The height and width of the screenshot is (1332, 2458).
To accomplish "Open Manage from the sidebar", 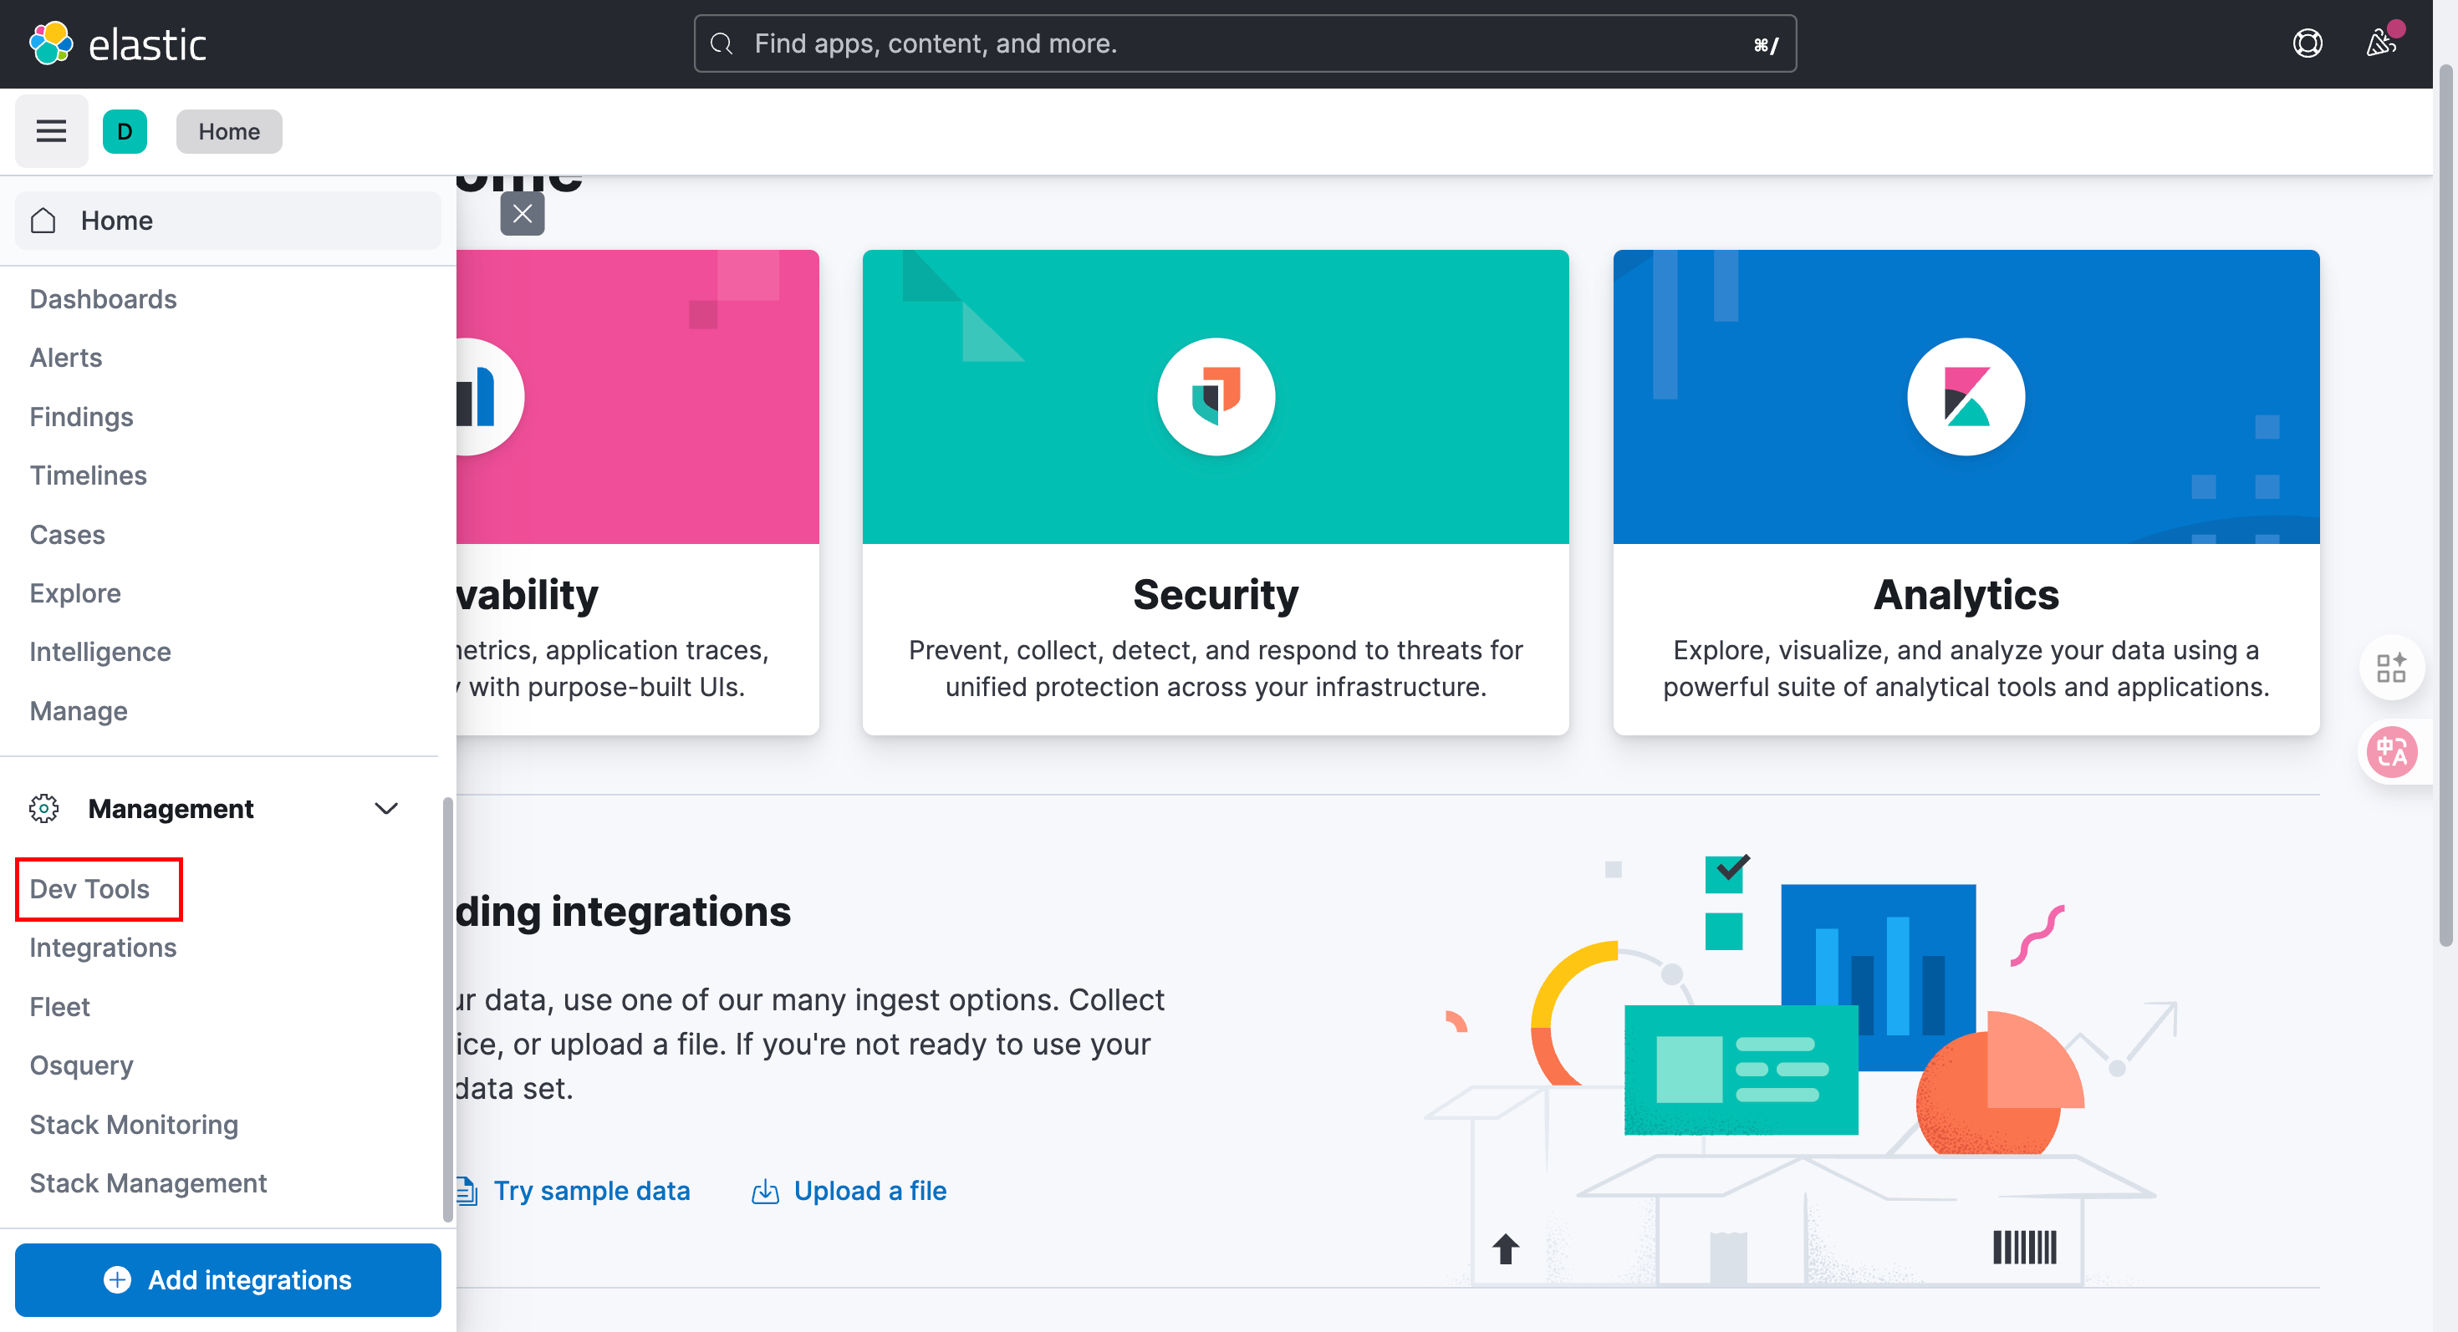I will click(x=79, y=710).
